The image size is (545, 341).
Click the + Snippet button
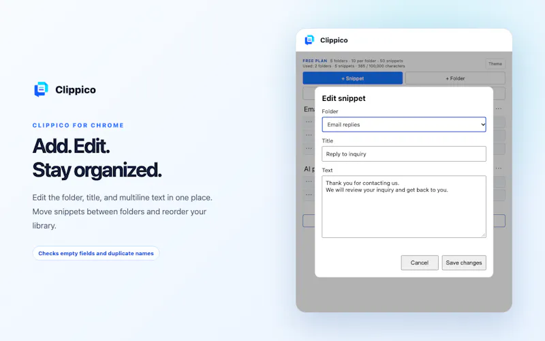coord(352,78)
